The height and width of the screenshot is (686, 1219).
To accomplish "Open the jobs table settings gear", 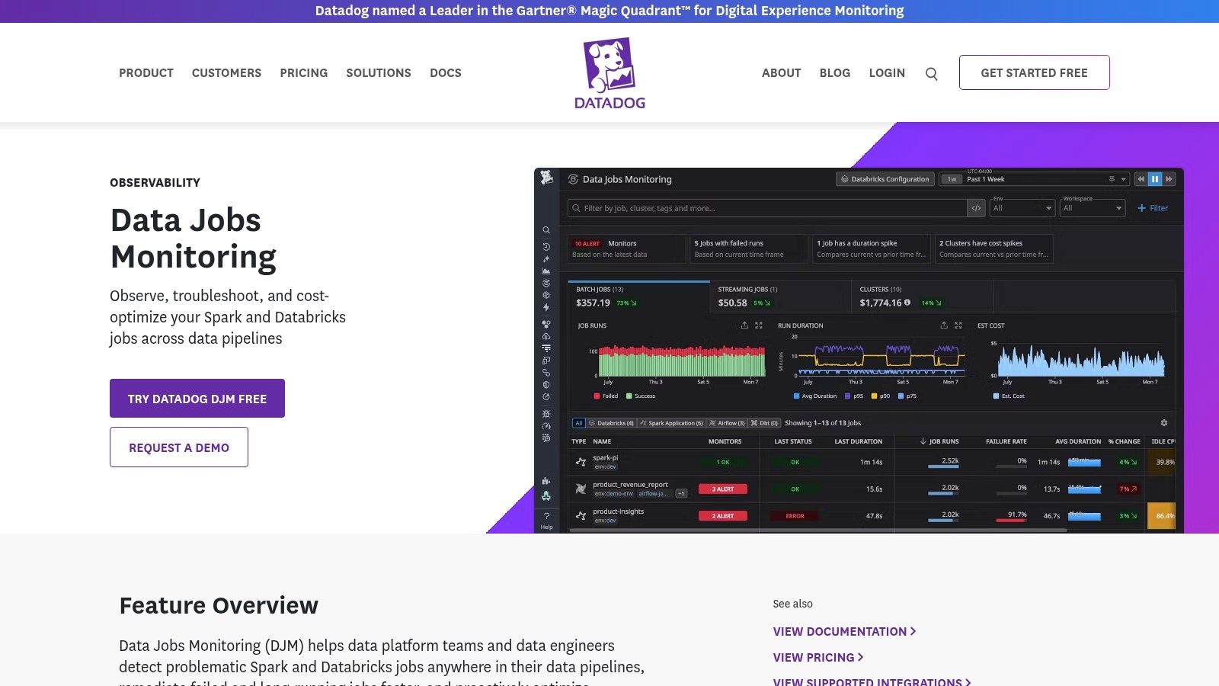I will click(x=1163, y=422).
